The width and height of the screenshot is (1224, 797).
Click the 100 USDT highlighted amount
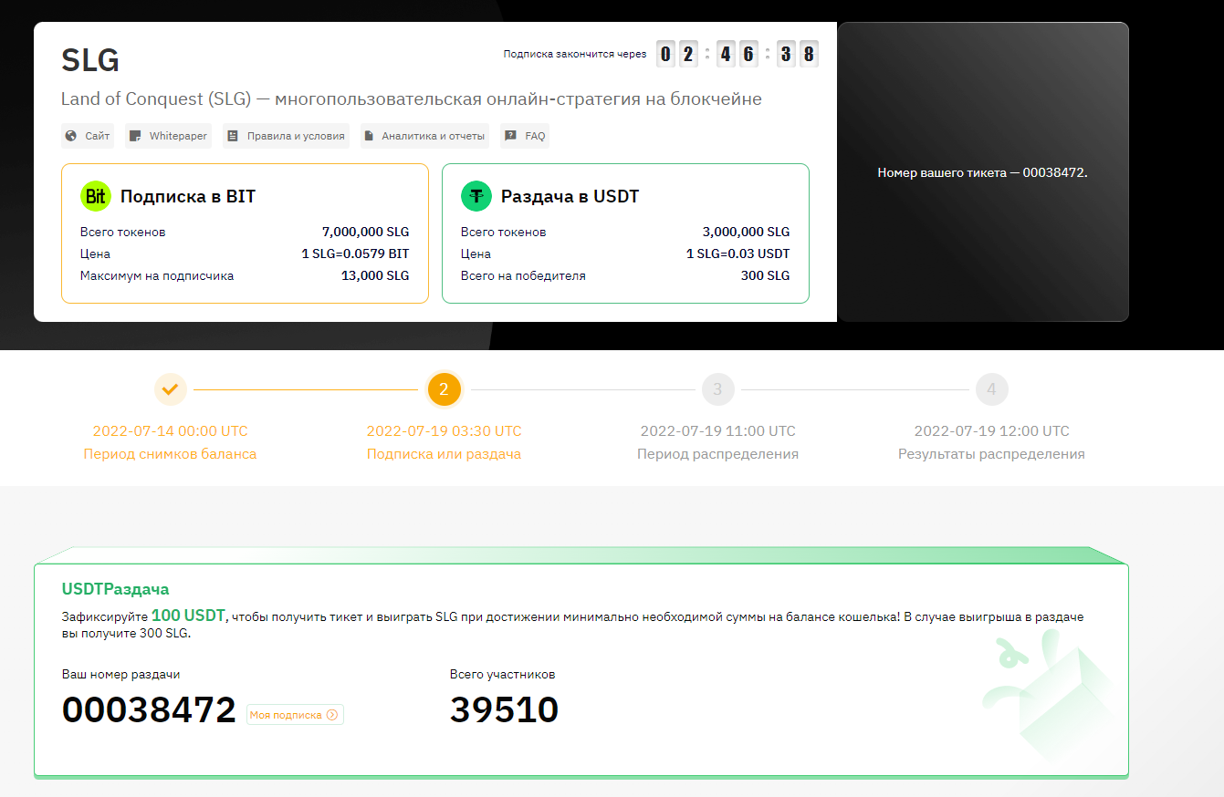click(x=188, y=616)
